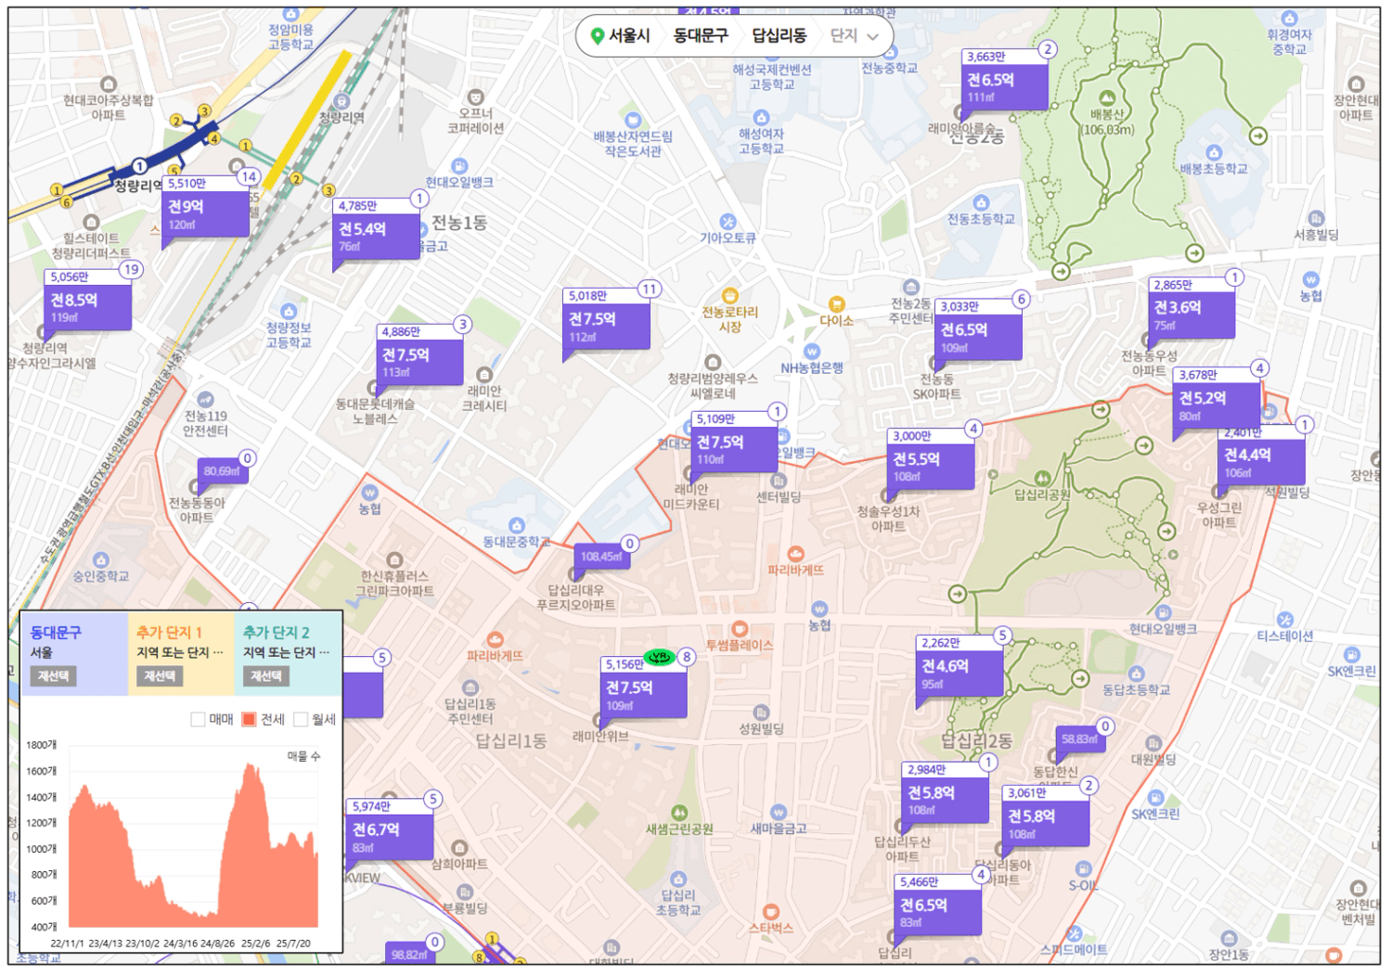This screenshot has height=976, width=1391.
Task: Open the 답십리동 neighborhood selector
Action: pos(779,36)
